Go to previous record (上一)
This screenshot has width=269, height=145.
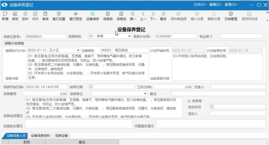tap(143, 16)
